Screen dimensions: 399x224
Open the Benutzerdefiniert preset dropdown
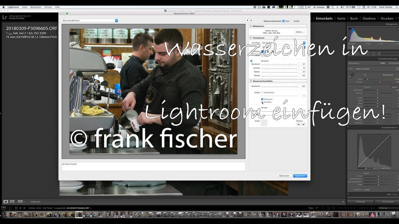click(90, 21)
